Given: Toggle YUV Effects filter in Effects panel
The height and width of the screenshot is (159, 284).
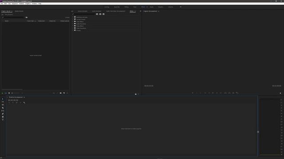Looking at the screenshot, I should pos(103,14).
